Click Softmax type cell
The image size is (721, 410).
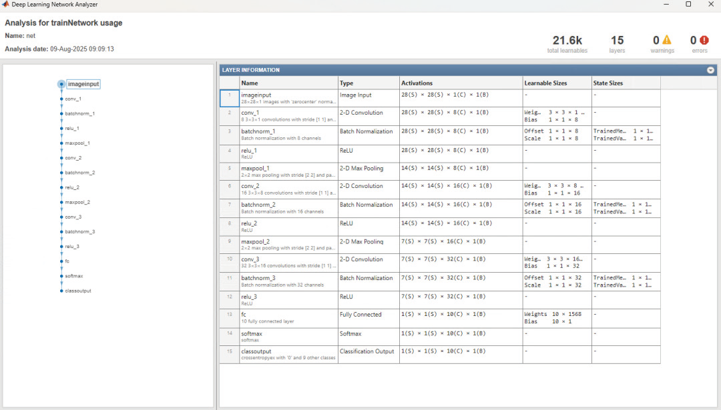click(369, 337)
